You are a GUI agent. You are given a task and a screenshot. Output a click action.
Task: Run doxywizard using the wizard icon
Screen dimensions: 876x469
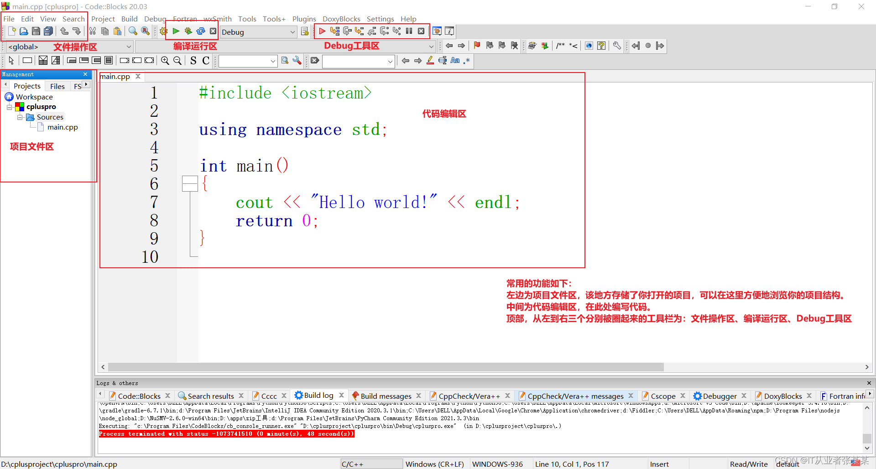coord(532,46)
